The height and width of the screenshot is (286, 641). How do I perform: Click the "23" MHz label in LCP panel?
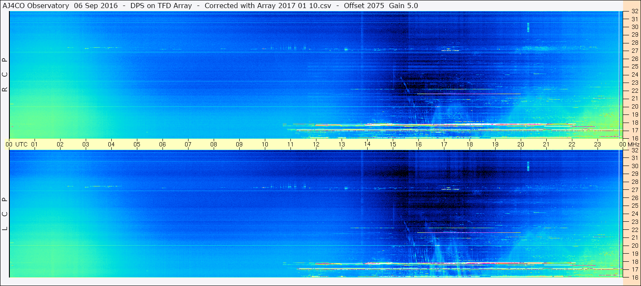634,222
